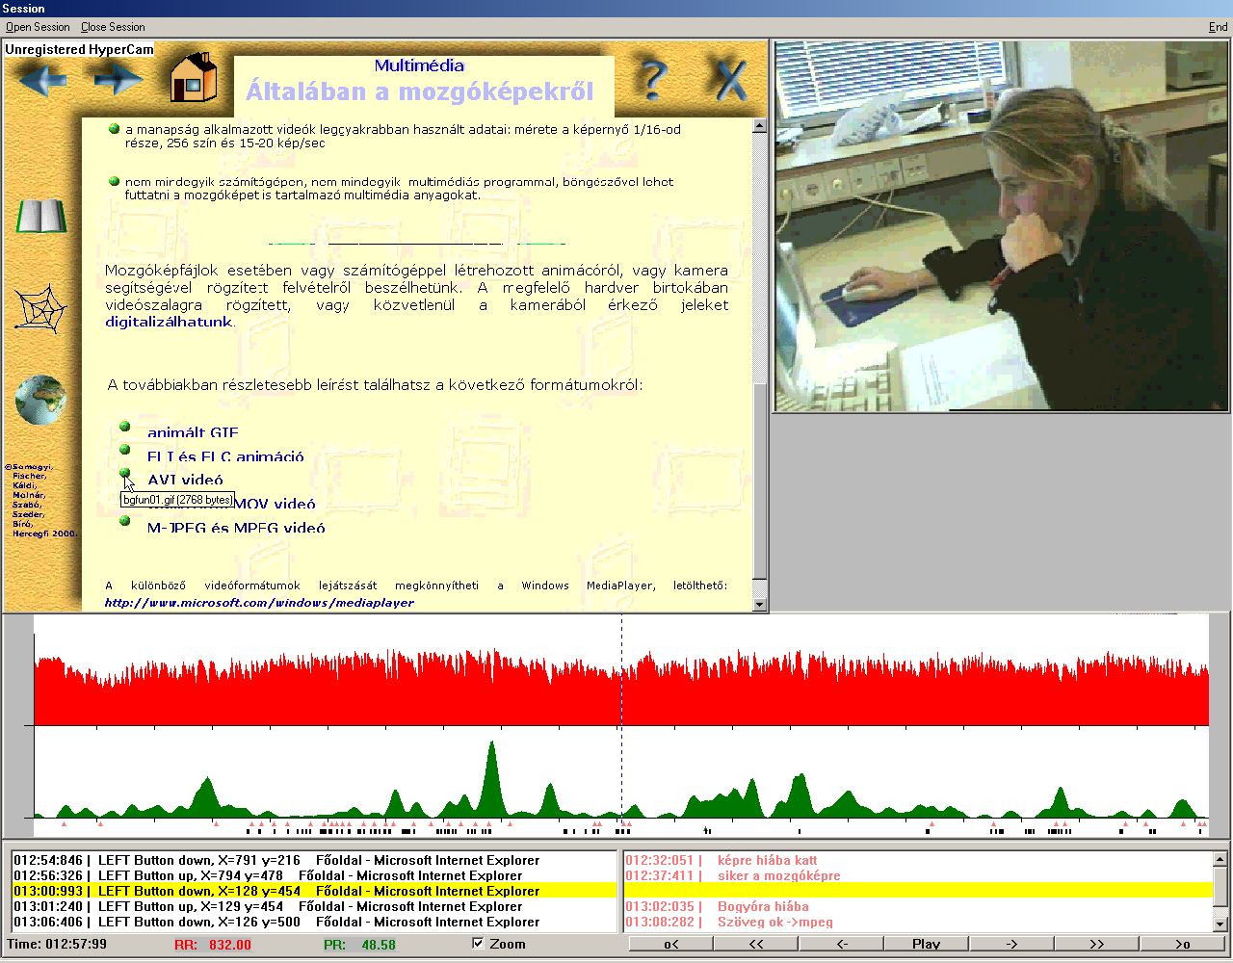Select comment 'siker a mozgóképre'
The image size is (1233, 963).
[918, 875]
